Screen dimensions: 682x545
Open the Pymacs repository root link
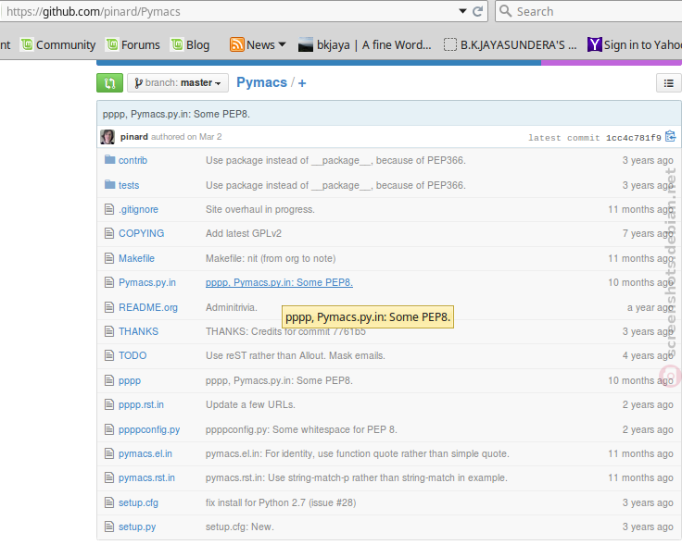pyautogui.click(x=261, y=82)
